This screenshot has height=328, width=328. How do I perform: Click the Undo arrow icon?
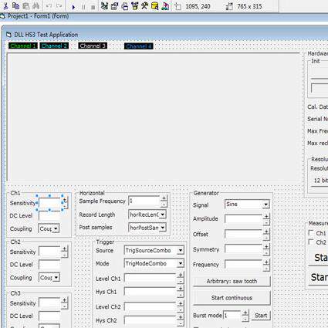pyautogui.click(x=49, y=6)
